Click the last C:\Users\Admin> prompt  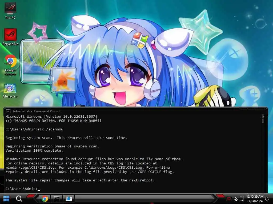pyautogui.click(x=22, y=189)
